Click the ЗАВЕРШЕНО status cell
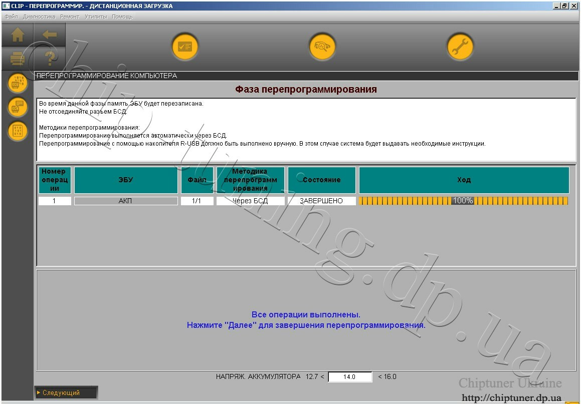This screenshot has width=581, height=404. 321,201
